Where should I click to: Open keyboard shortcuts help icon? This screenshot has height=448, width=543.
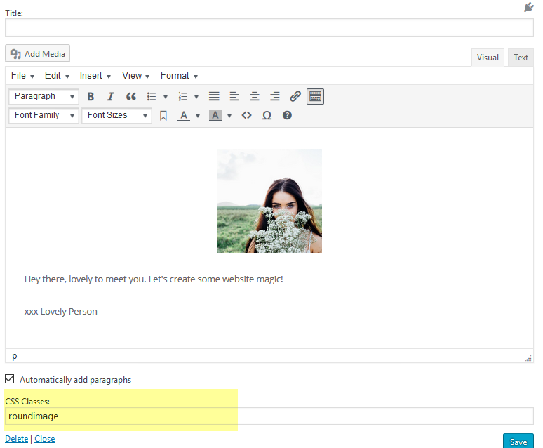[287, 115]
